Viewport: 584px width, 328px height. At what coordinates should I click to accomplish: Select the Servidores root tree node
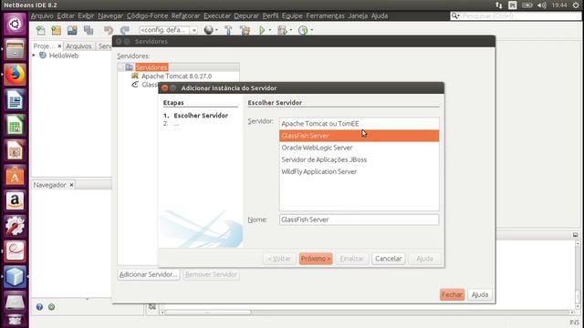click(151, 67)
